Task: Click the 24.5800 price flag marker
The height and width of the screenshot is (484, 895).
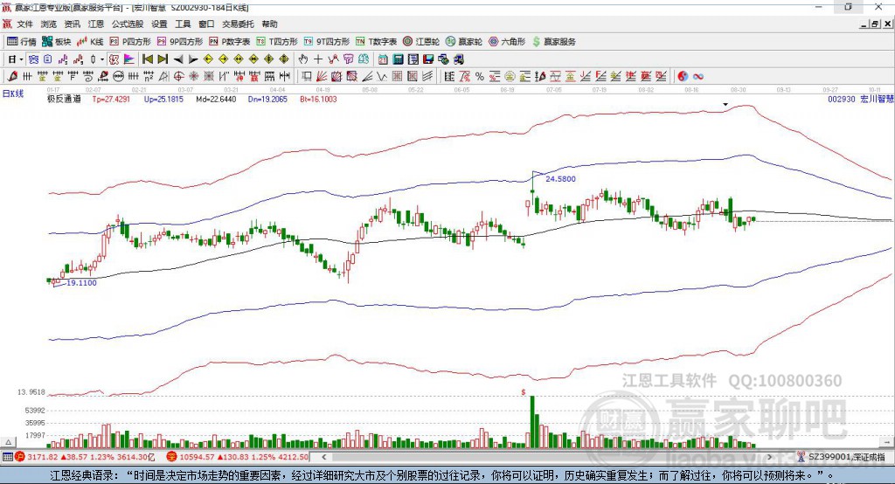Action: point(560,178)
